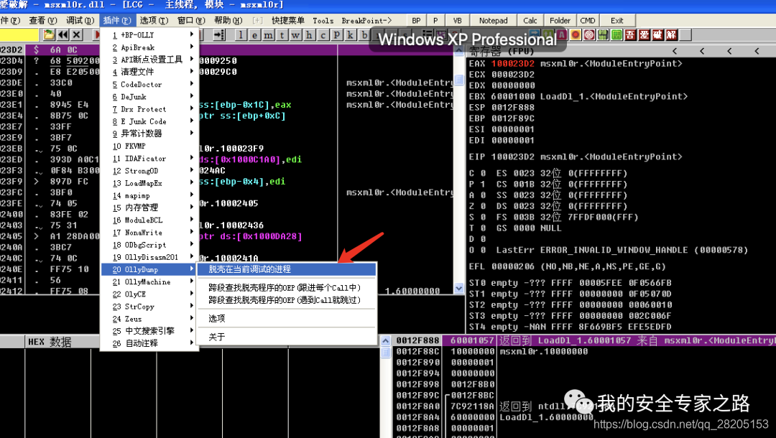Open threads window with 't' button
Viewport: 776px width, 438px height.
point(282,34)
